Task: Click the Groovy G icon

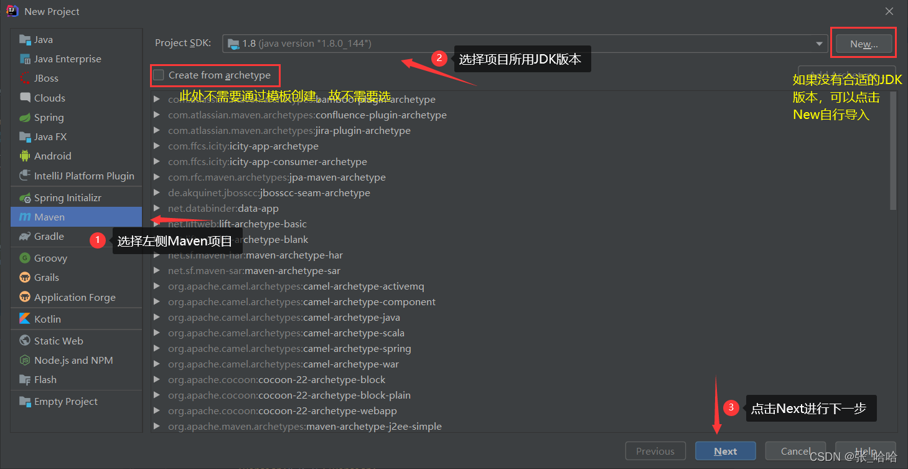Action: coord(25,258)
